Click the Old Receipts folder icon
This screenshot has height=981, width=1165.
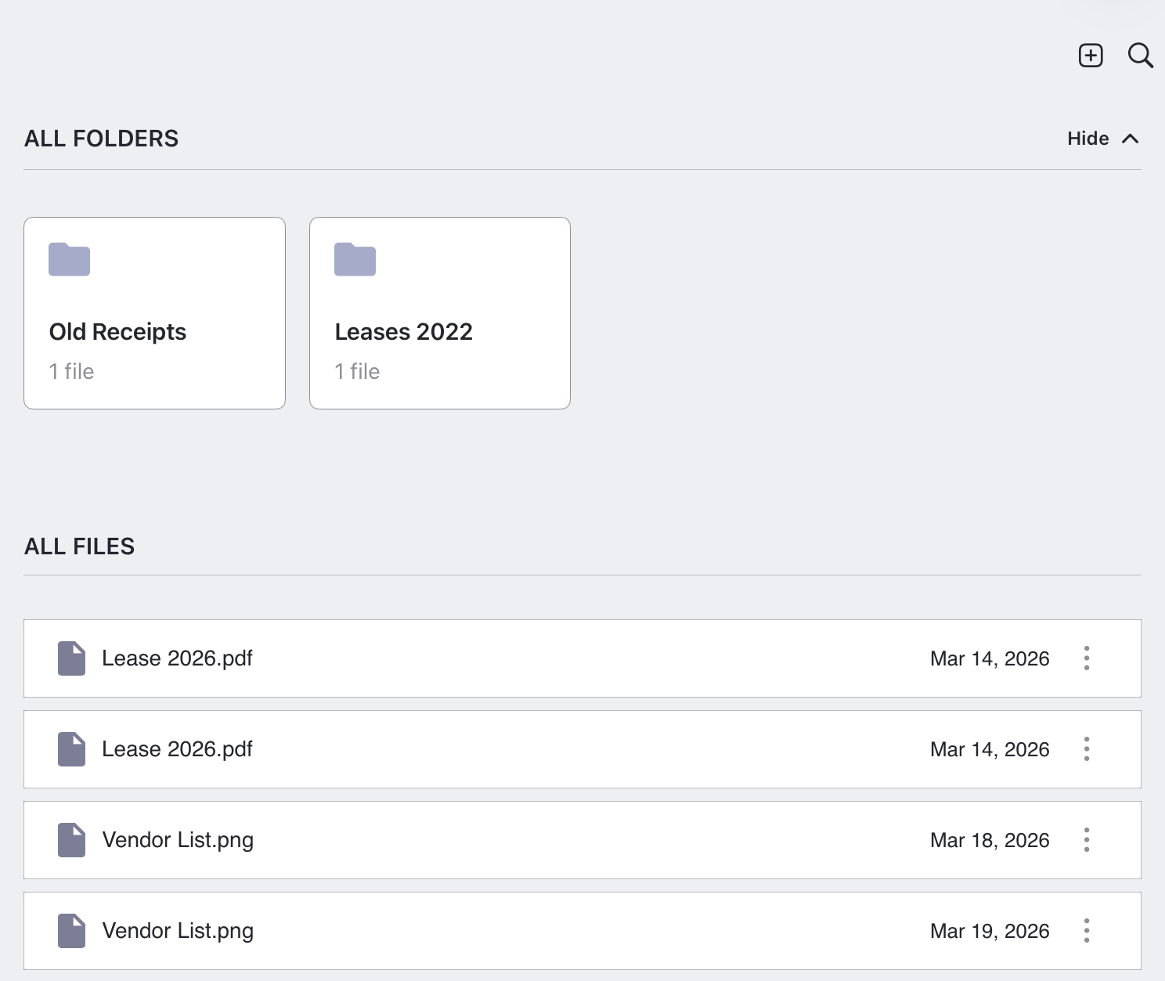(69, 259)
